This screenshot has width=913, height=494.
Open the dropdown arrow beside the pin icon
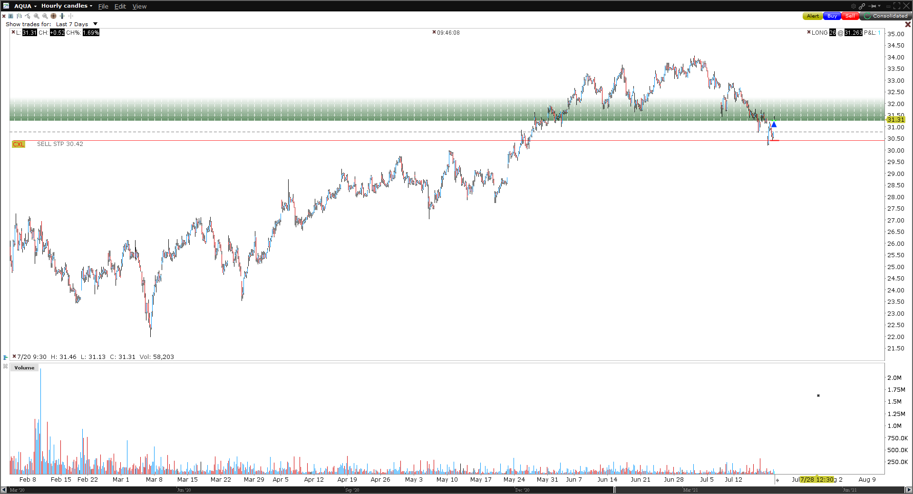coord(879,6)
